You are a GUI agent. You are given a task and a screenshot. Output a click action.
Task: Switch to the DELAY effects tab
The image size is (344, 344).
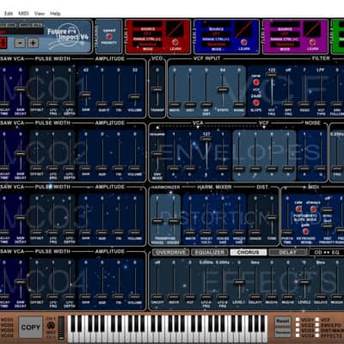coord(287,253)
